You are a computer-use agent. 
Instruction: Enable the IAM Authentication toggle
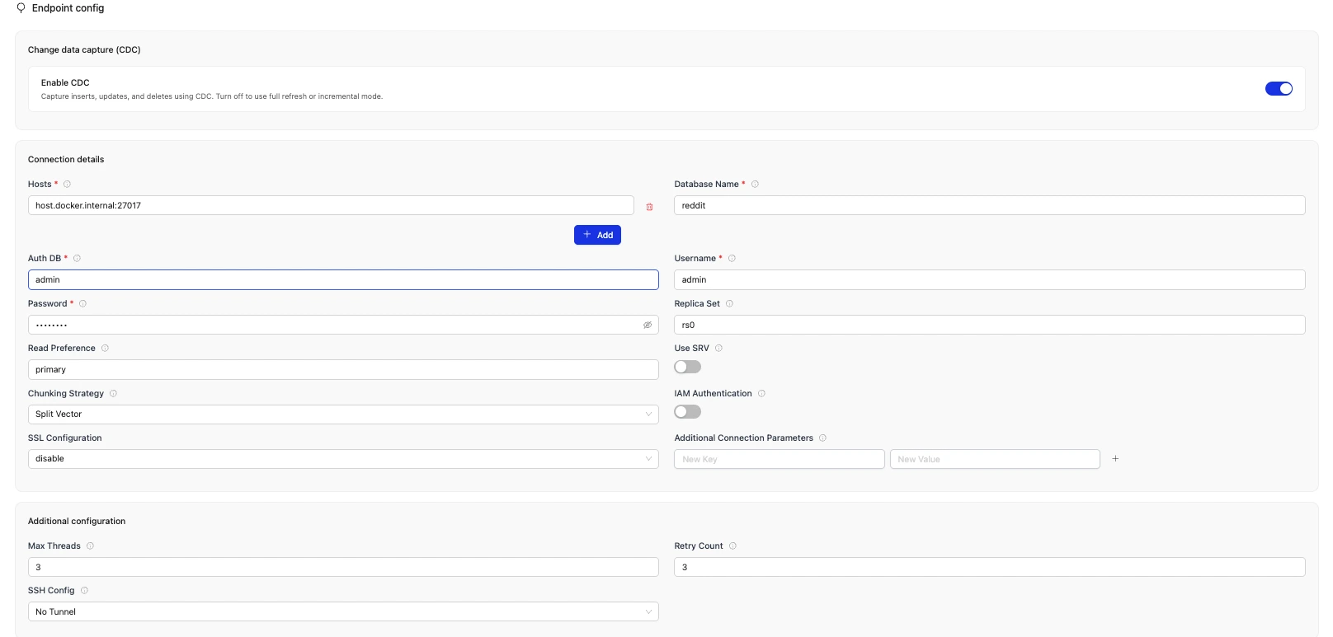tap(687, 412)
